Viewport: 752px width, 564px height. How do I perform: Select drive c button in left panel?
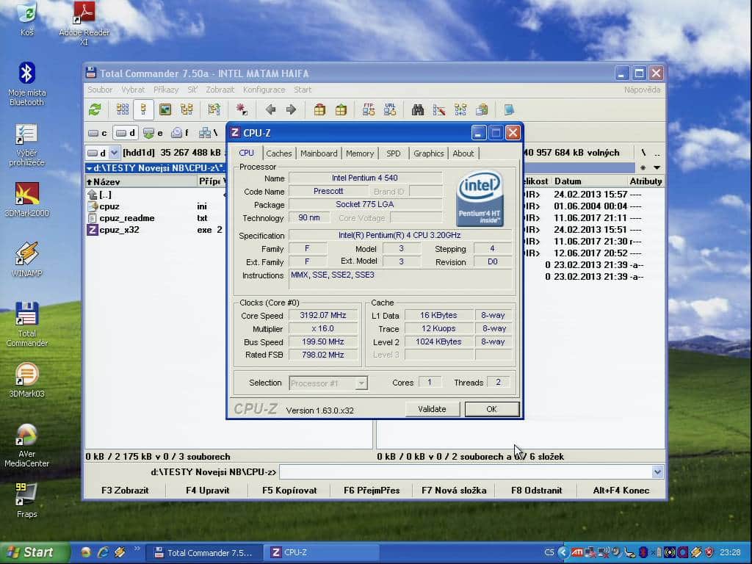[x=98, y=133]
